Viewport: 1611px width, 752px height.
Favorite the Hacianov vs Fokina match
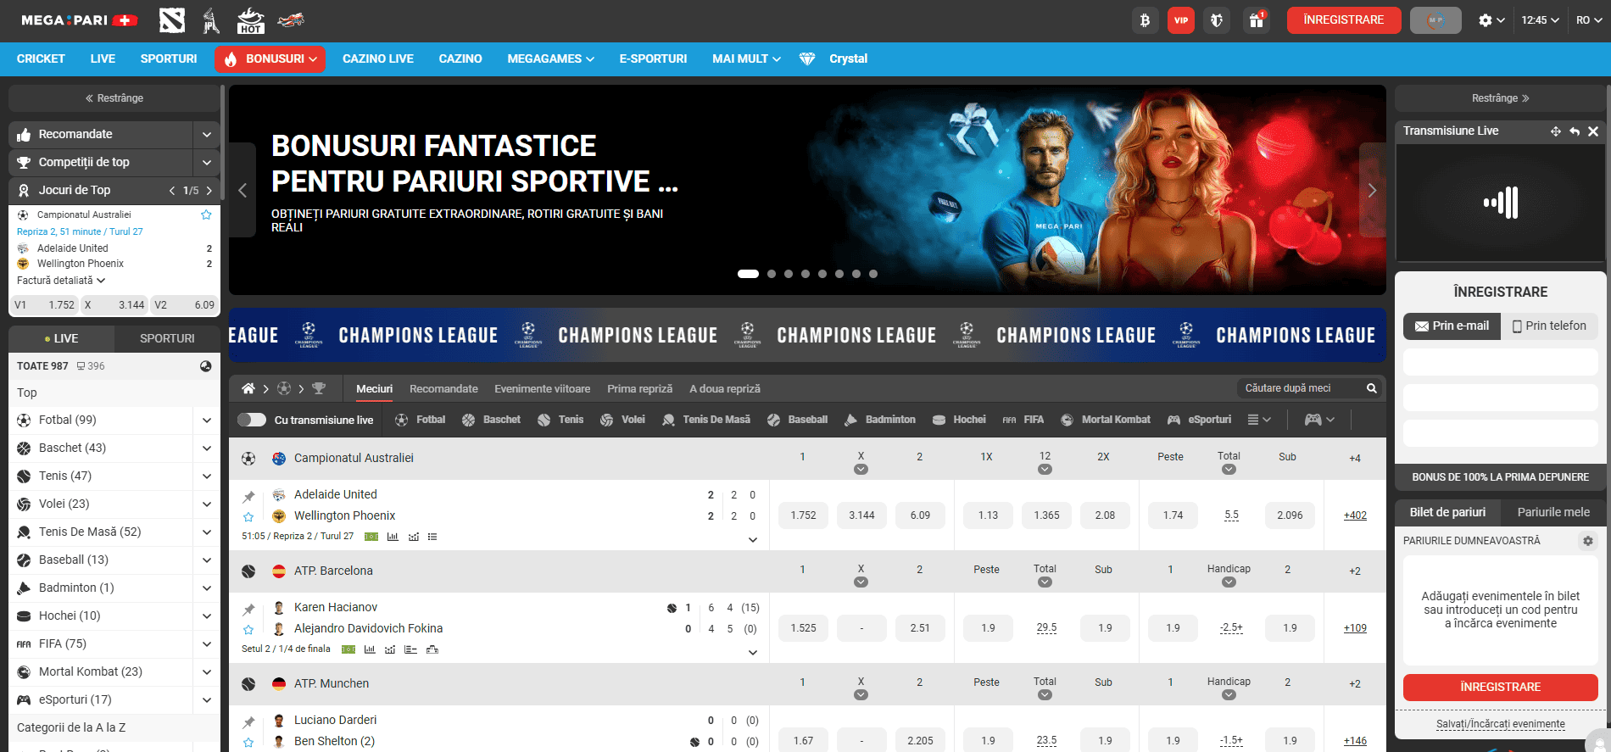tap(248, 629)
